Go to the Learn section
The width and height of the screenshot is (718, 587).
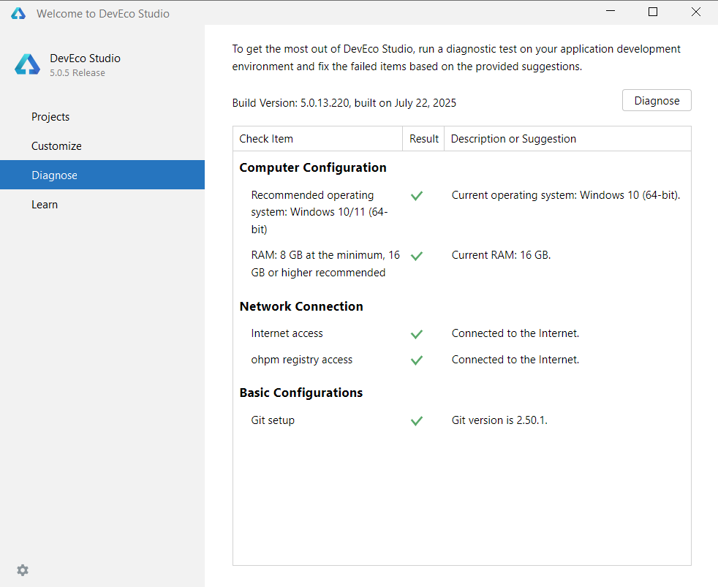tap(102, 204)
